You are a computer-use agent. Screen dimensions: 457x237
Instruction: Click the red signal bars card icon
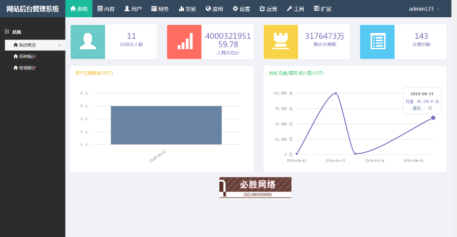[184, 42]
